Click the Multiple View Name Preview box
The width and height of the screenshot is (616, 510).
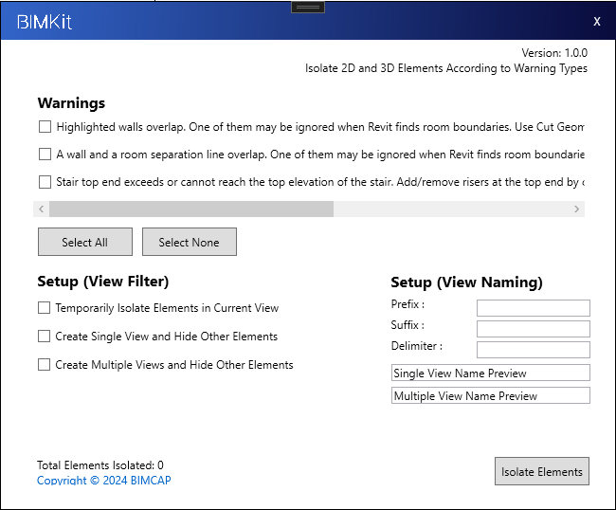pos(491,395)
